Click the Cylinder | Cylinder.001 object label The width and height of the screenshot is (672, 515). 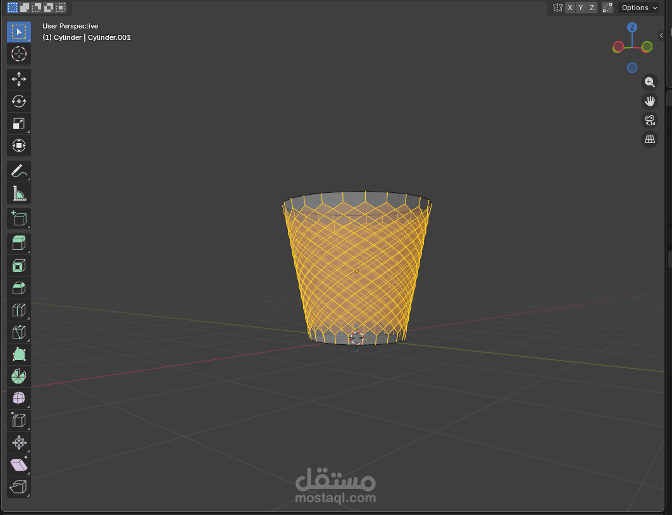(87, 37)
